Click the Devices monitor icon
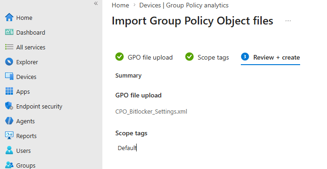The image size is (327, 169). coord(9,77)
